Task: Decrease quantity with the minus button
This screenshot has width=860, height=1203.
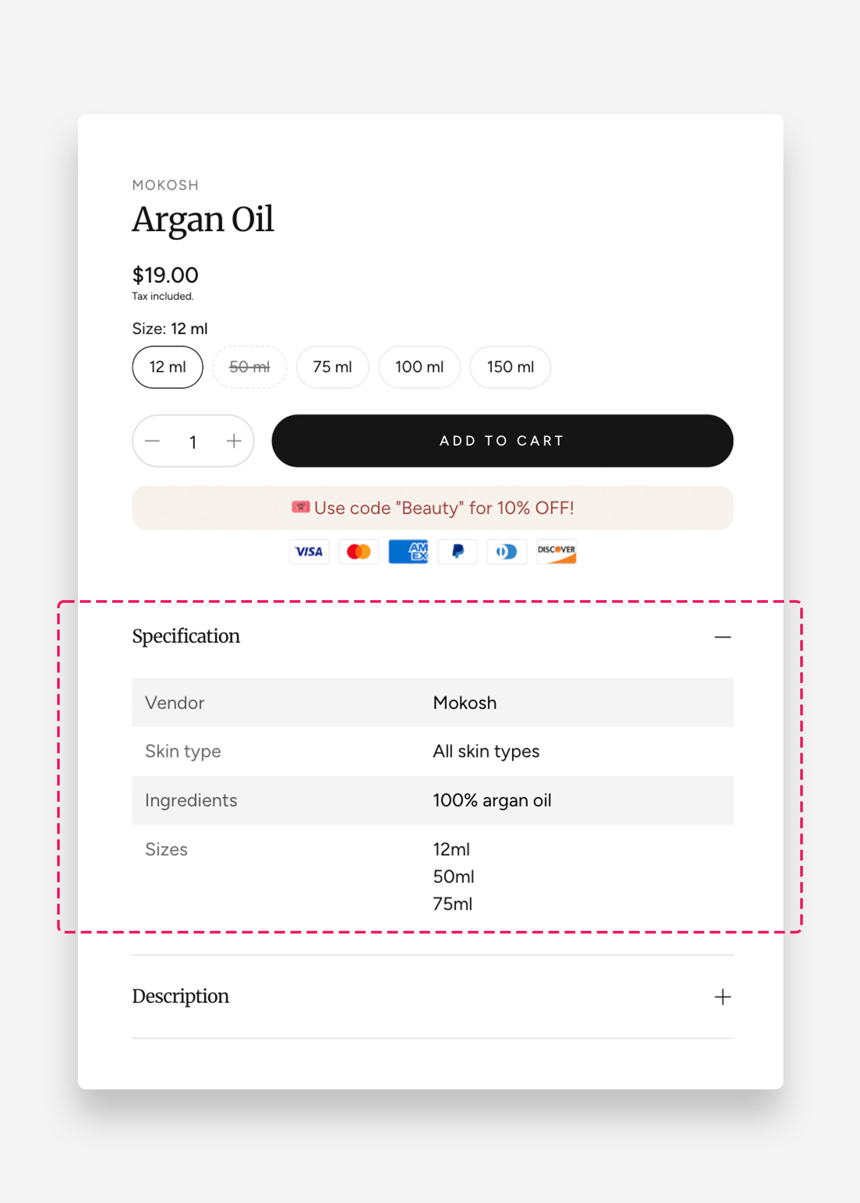Action: [153, 441]
